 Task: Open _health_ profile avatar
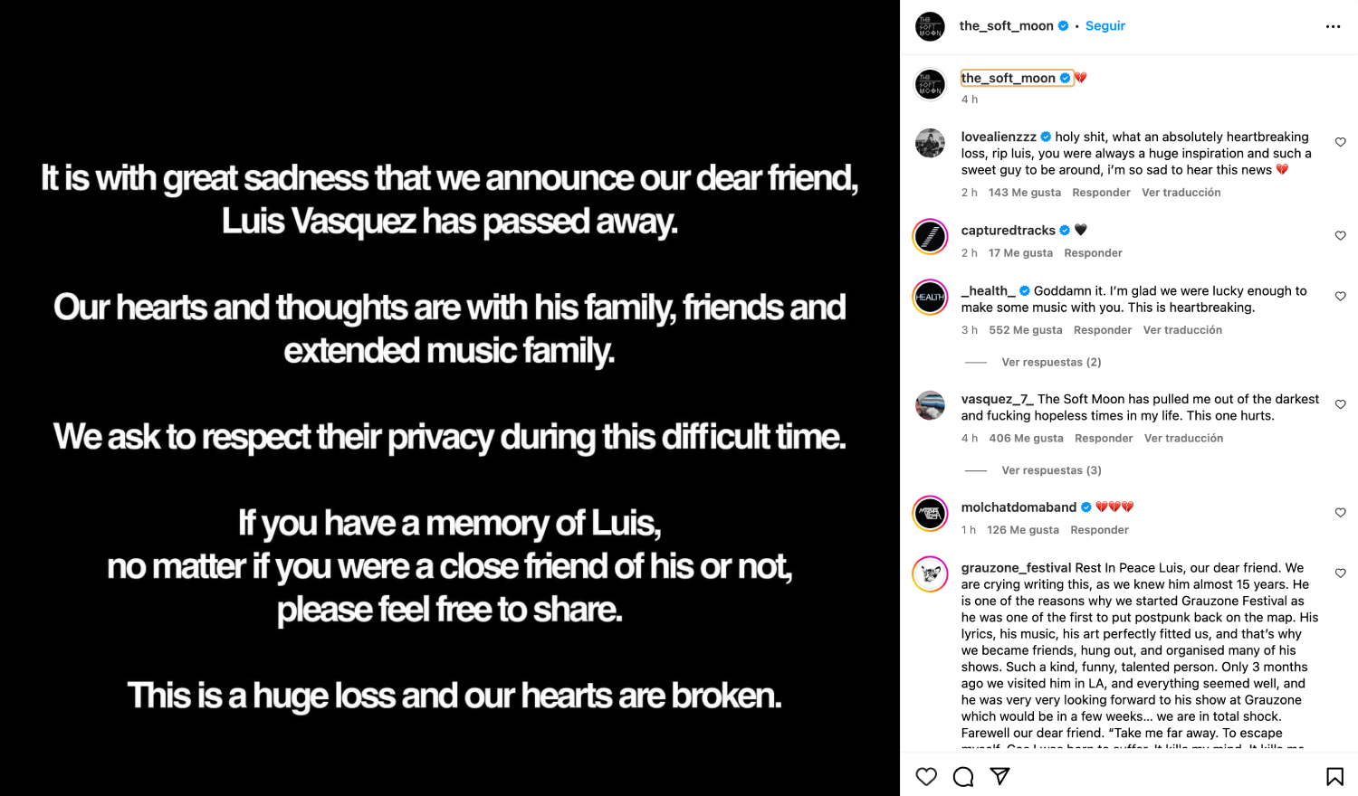[930, 298]
